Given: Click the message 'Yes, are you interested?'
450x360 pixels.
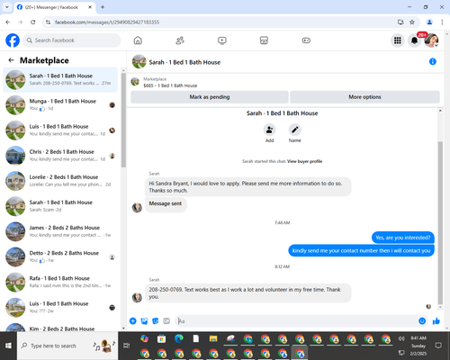Looking at the screenshot, I should coord(403,238).
